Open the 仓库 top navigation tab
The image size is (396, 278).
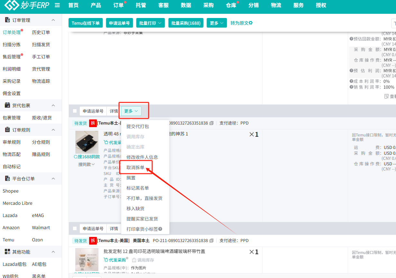pyautogui.click(x=231, y=5)
